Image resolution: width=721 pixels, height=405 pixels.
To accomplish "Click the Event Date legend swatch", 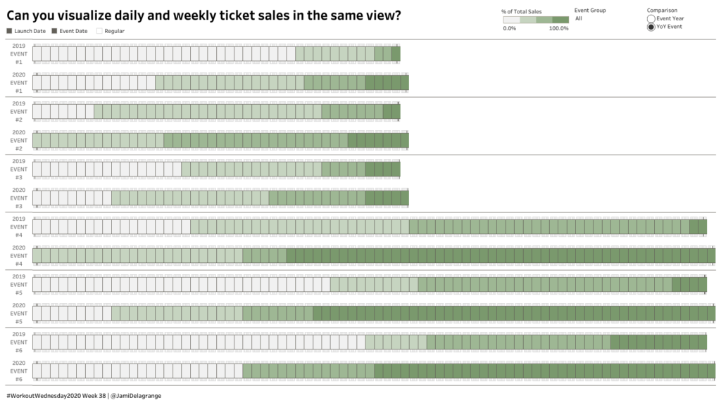I will click(x=54, y=31).
